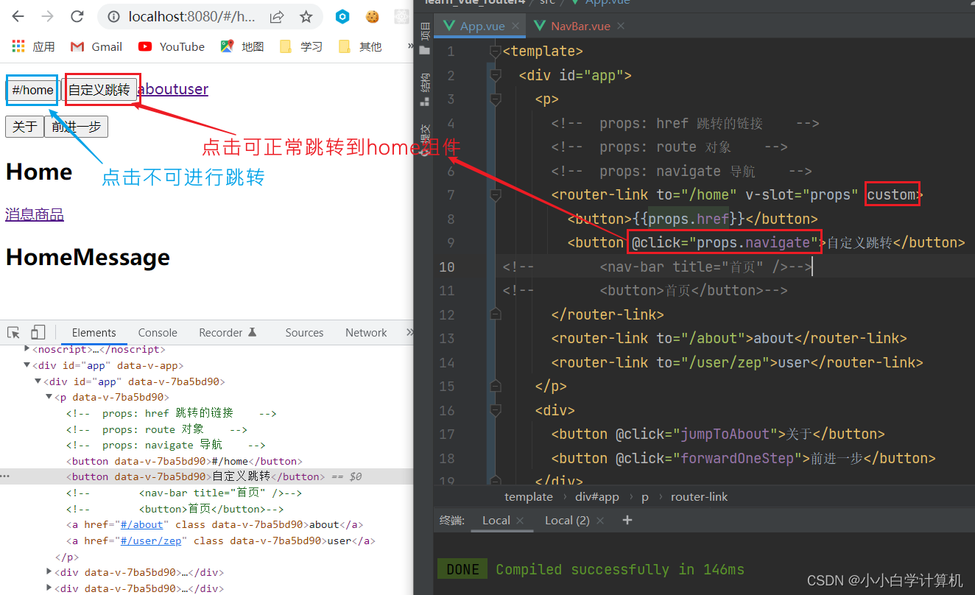The image size is (975, 595).
Task: Open the 商品 link under Home
Action: pyautogui.click(x=49, y=215)
